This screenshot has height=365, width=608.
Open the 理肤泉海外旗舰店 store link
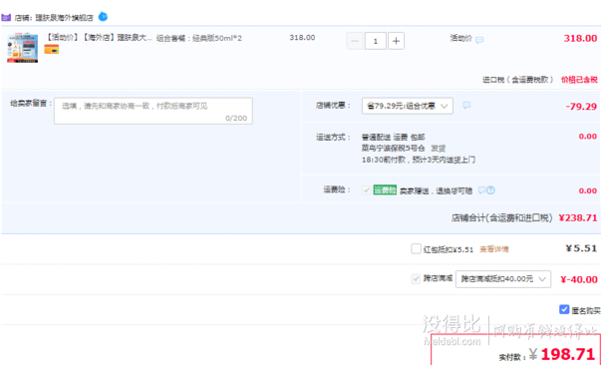point(64,18)
